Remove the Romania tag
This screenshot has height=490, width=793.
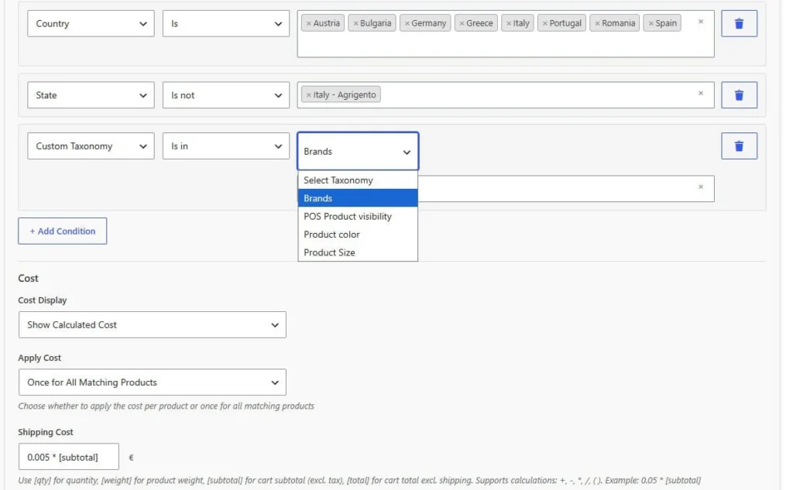[x=597, y=23]
